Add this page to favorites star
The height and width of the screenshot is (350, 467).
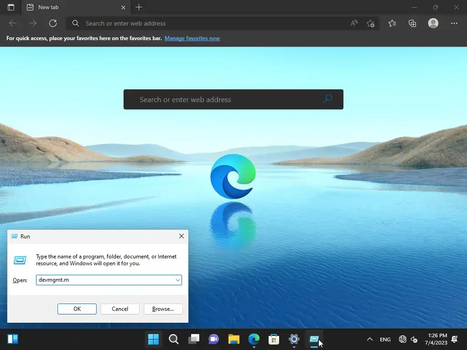(x=370, y=23)
